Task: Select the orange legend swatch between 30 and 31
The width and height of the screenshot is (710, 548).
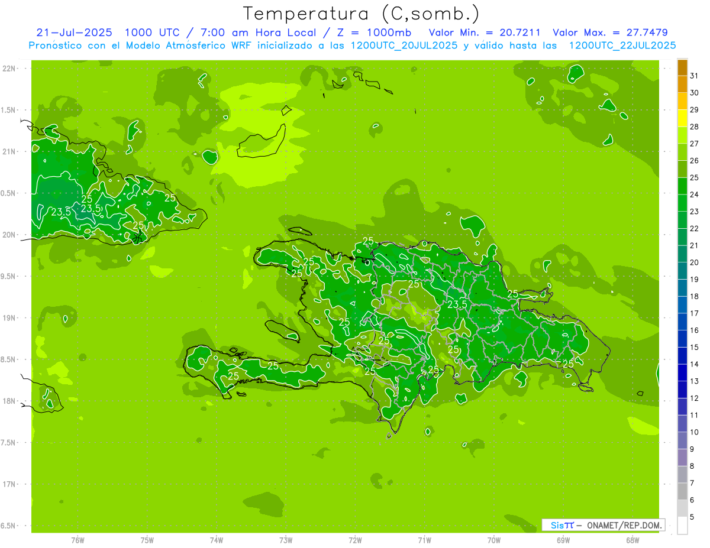Action: point(682,84)
